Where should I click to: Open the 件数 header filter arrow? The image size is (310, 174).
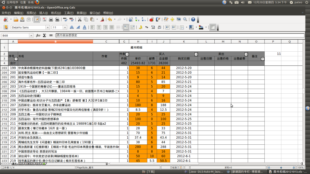[x=127, y=54]
